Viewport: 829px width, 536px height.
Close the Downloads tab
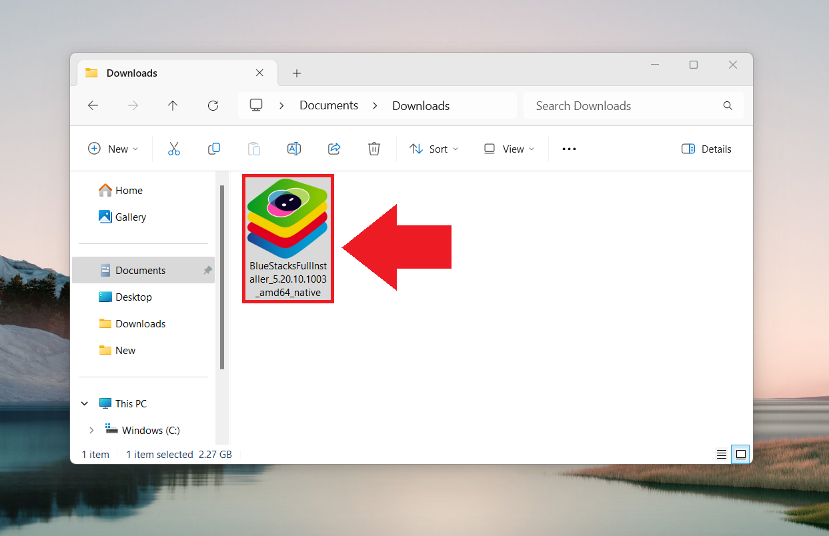(x=260, y=73)
